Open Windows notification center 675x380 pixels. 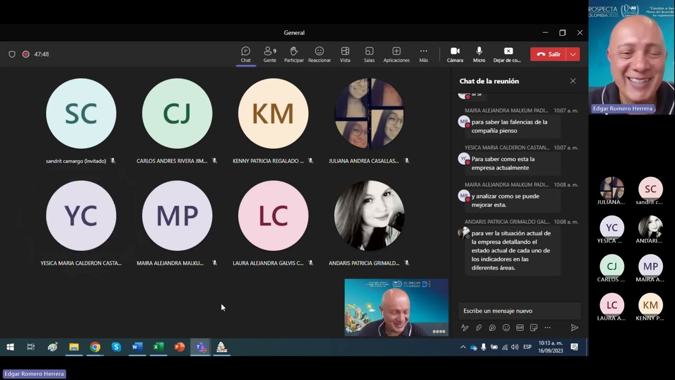(574, 347)
